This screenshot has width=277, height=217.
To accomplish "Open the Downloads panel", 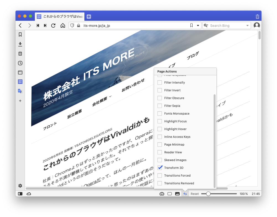I will tap(20, 44).
